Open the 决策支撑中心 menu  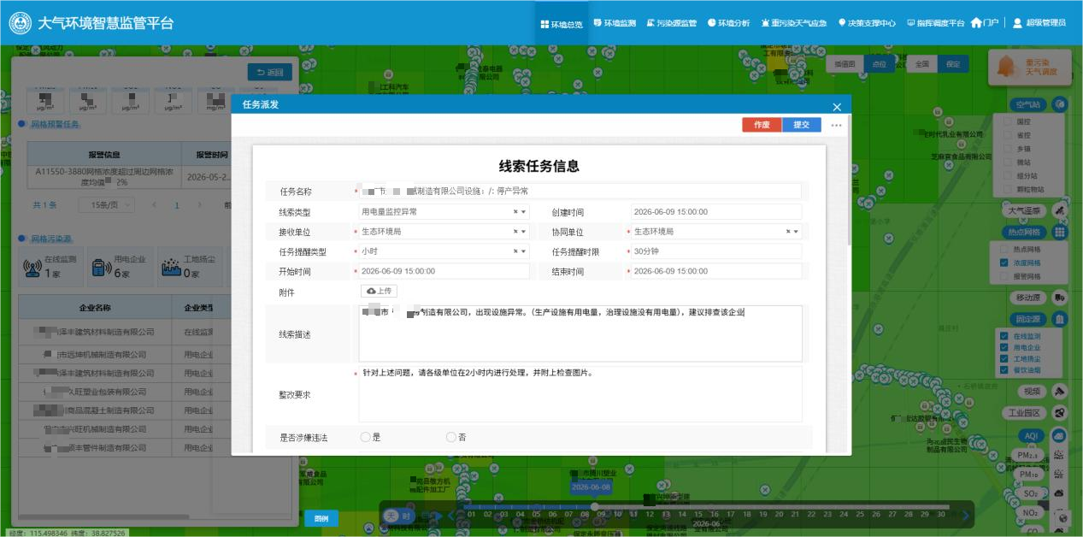click(x=867, y=23)
